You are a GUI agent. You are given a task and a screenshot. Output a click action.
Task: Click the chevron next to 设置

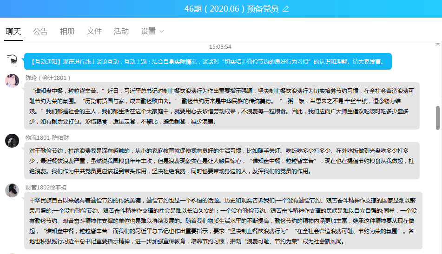(x=162, y=32)
